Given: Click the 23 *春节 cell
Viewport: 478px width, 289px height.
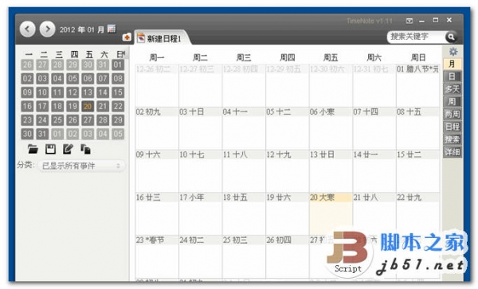Looking at the screenshot, I should click(x=157, y=256).
